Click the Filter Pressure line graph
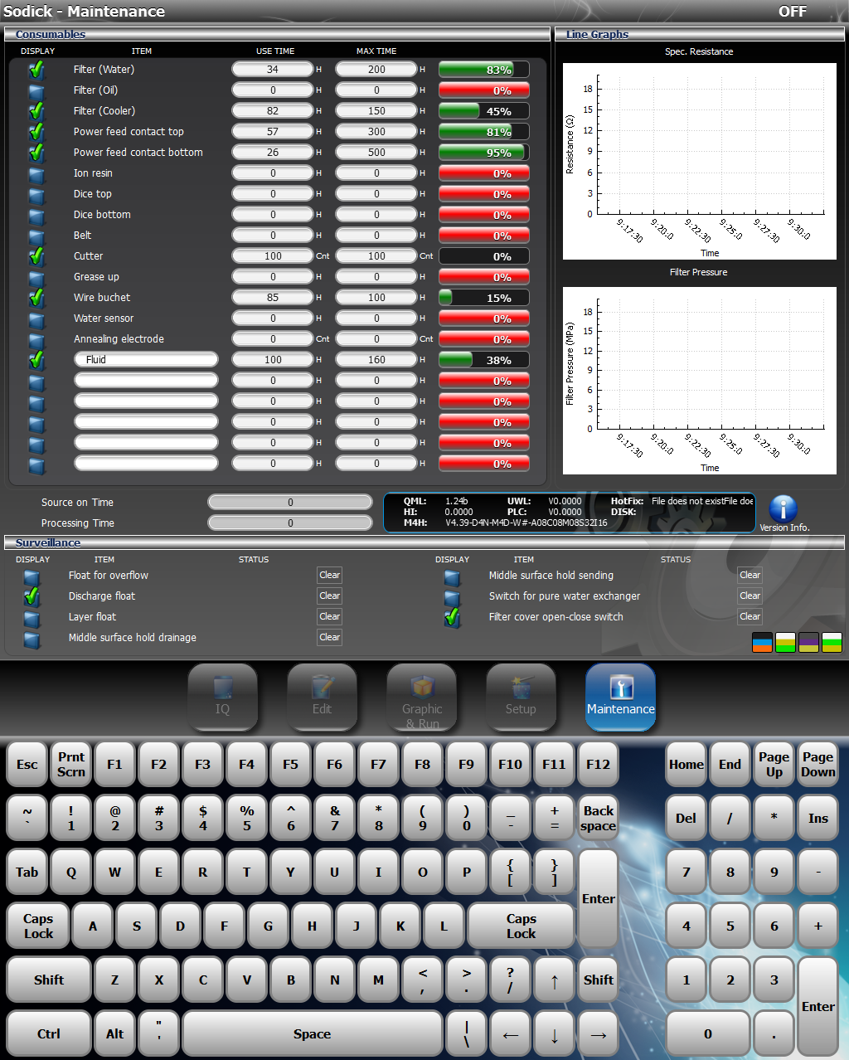849x1060 pixels. [699, 381]
